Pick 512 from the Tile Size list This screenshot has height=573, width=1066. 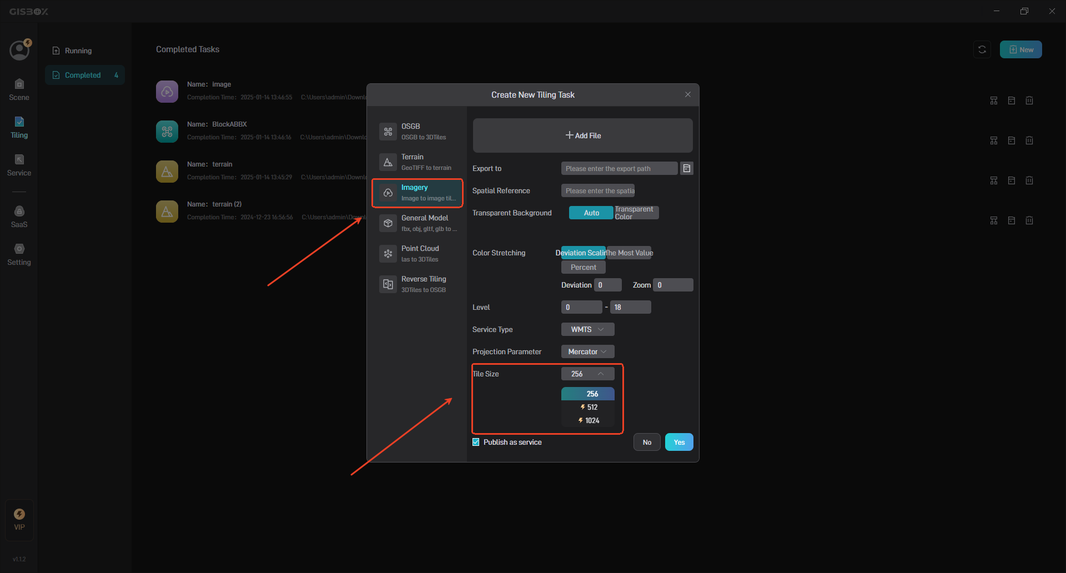click(587, 407)
